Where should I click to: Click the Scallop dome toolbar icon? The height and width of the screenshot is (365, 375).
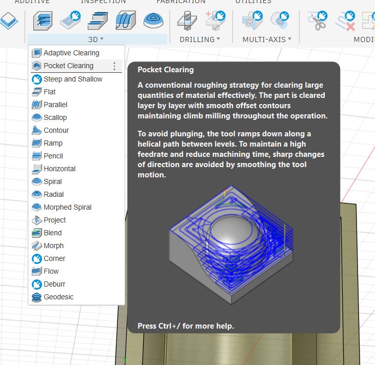click(x=153, y=21)
